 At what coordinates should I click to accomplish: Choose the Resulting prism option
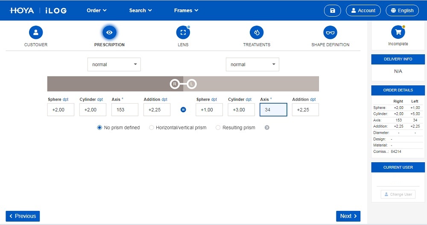pos(218,128)
